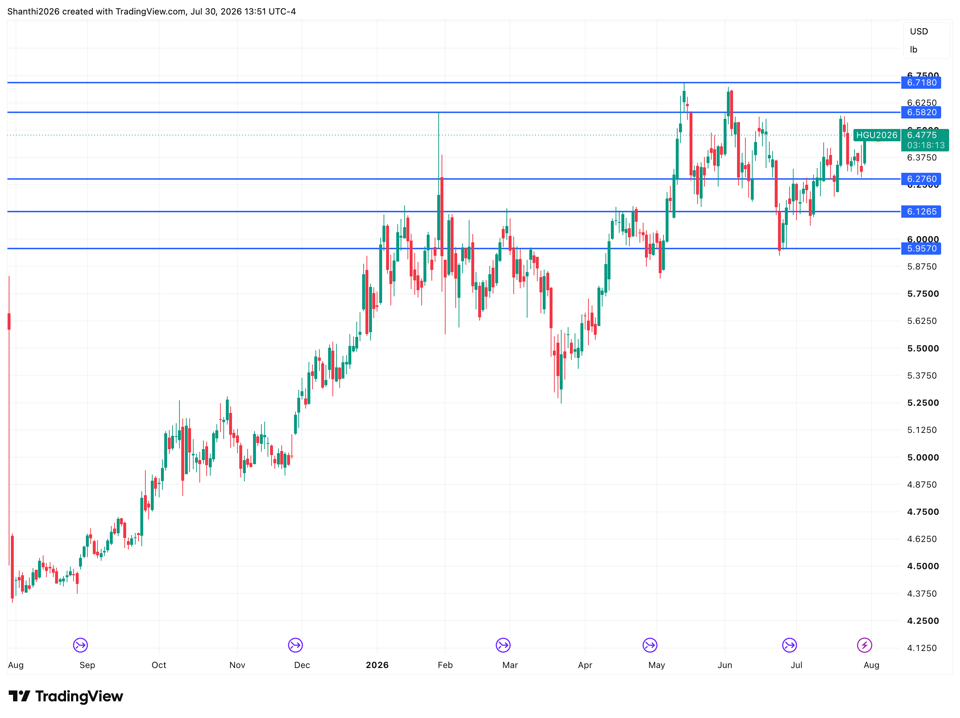Screen dimensions: 960x718
Task: Click the December contract rollover icon
Action: click(x=295, y=645)
